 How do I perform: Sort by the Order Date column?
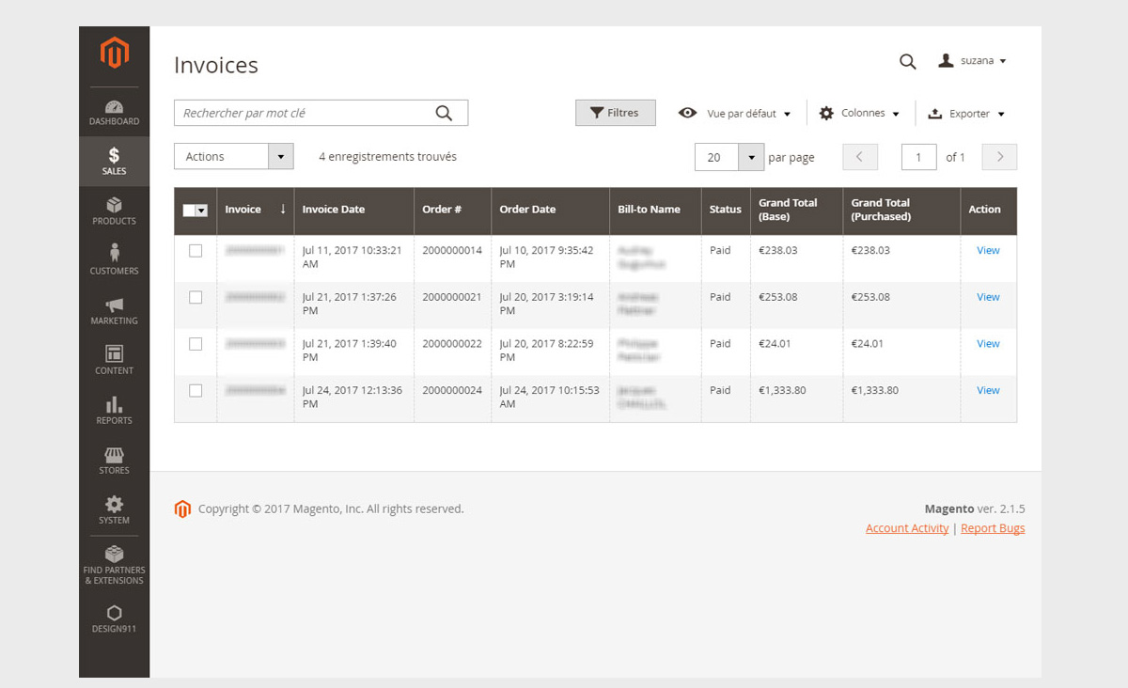coord(550,210)
